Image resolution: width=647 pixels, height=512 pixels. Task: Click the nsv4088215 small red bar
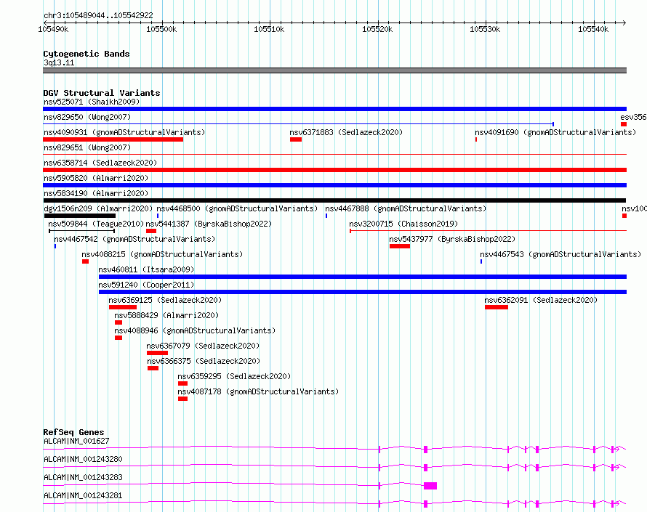(x=85, y=261)
